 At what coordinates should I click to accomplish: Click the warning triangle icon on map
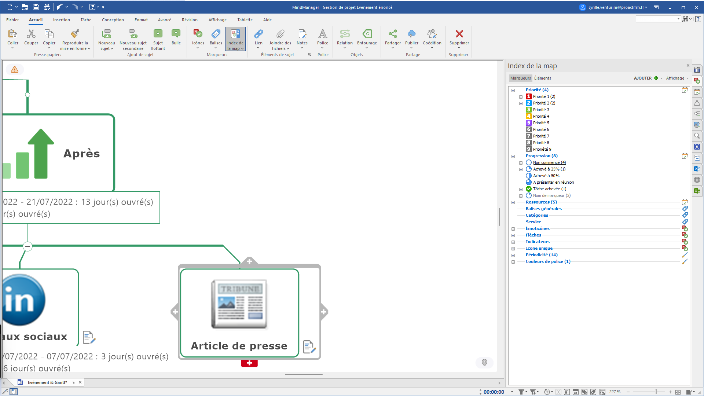coord(15,69)
